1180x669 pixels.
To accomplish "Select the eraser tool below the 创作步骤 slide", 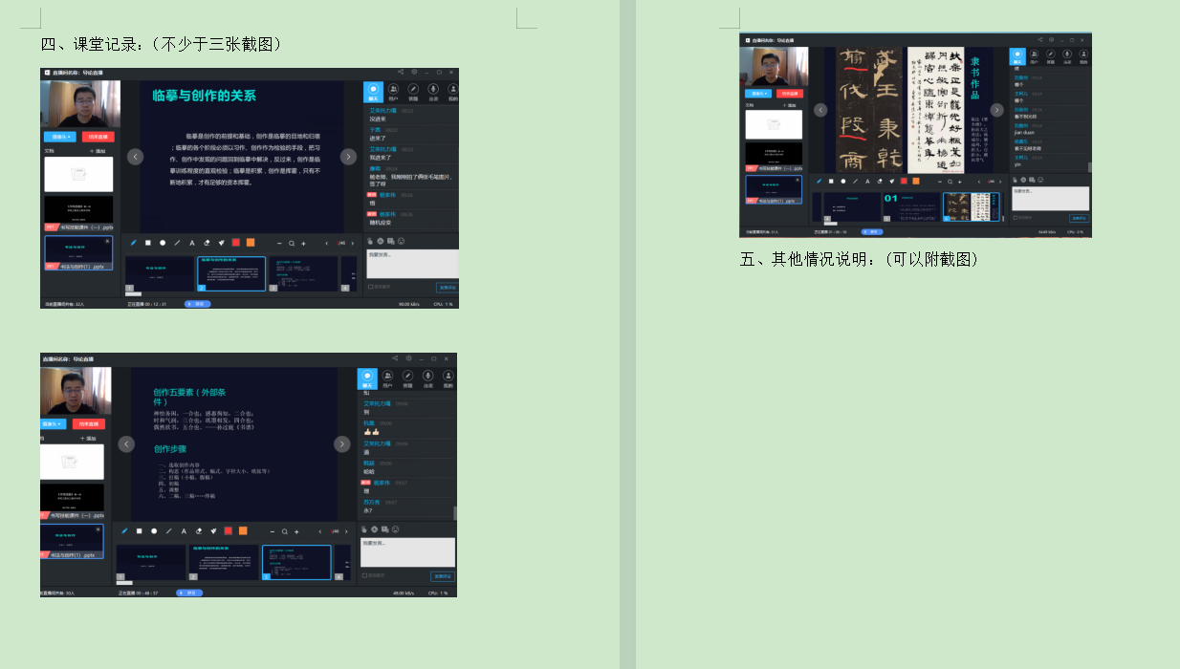I will click(x=198, y=530).
